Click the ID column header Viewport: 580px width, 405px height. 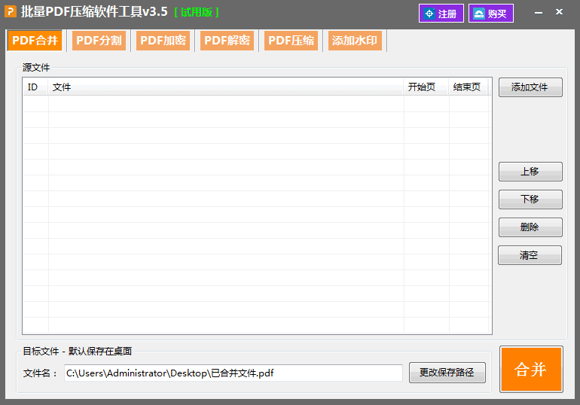pyautogui.click(x=35, y=87)
